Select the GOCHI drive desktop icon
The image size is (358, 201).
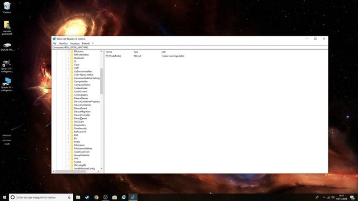click(x=7, y=47)
